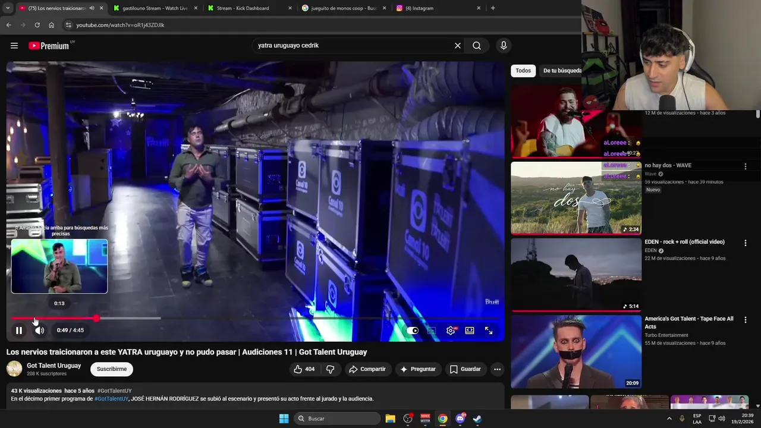Open more actions ellipsis under the video
Viewport: 761px width, 428px height.
497,369
